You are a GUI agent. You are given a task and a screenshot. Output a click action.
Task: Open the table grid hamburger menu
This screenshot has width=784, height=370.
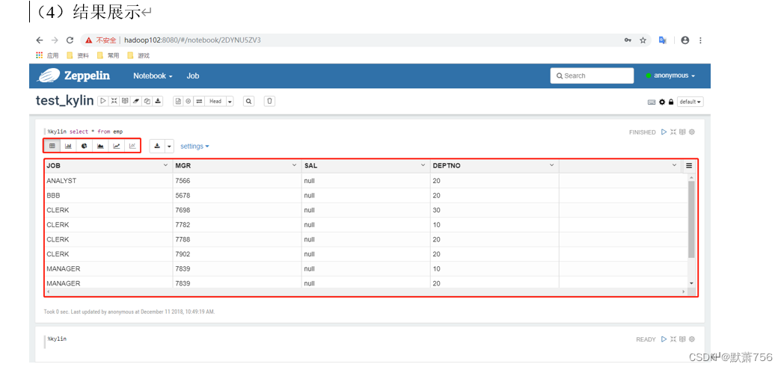click(689, 166)
